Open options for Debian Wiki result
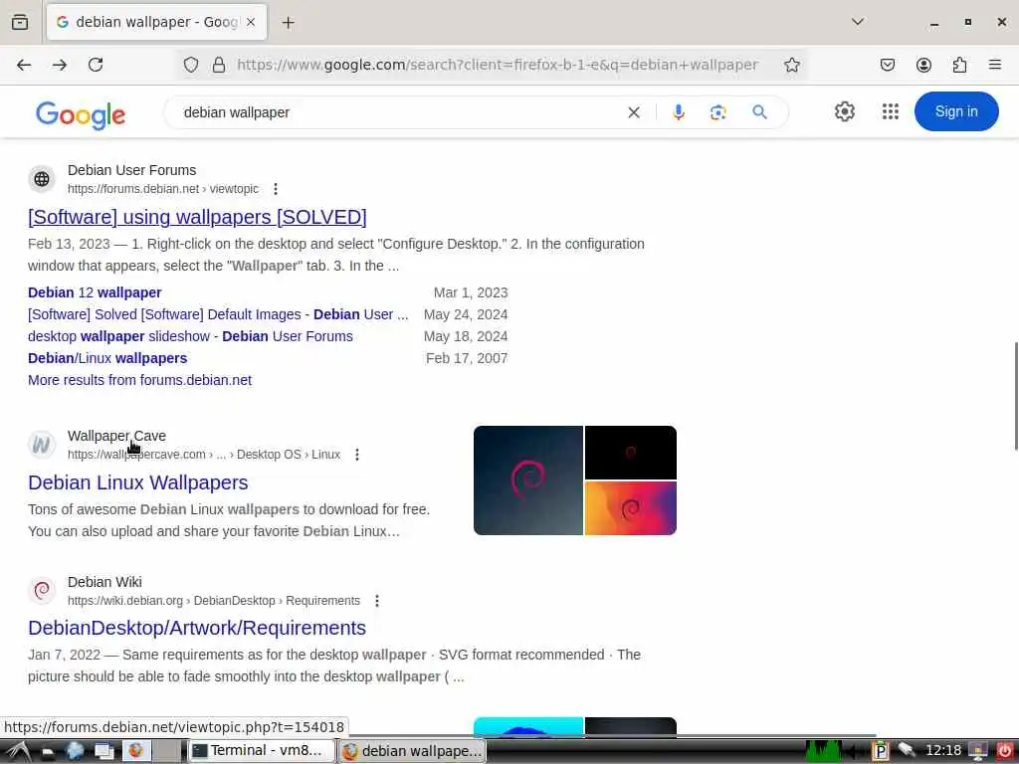The width and height of the screenshot is (1019, 764). [377, 601]
